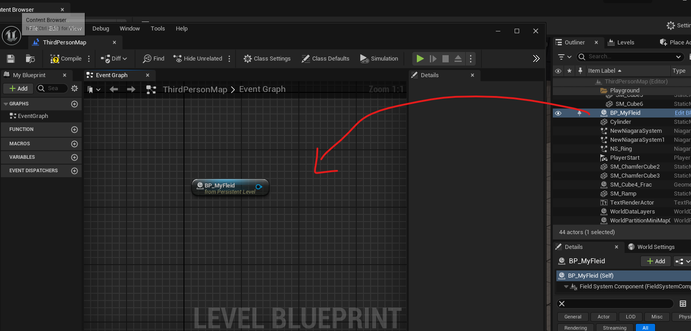
Task: Compile the Level Blueprint
Action: pos(66,59)
